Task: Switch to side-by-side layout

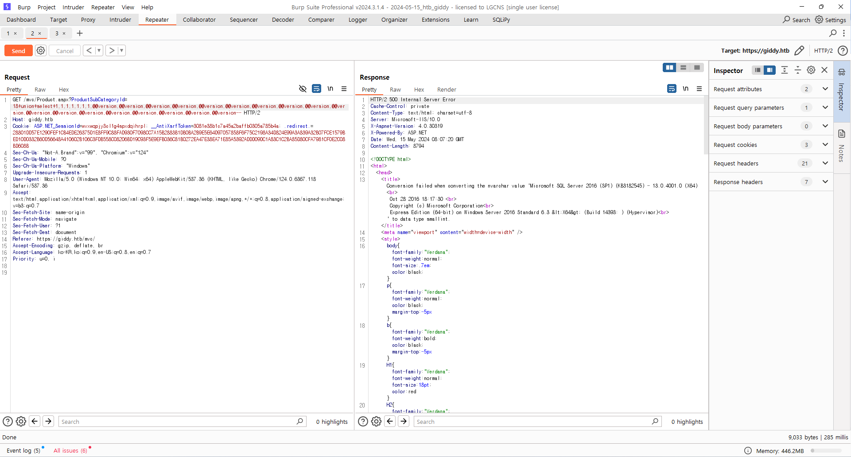Action: point(669,67)
